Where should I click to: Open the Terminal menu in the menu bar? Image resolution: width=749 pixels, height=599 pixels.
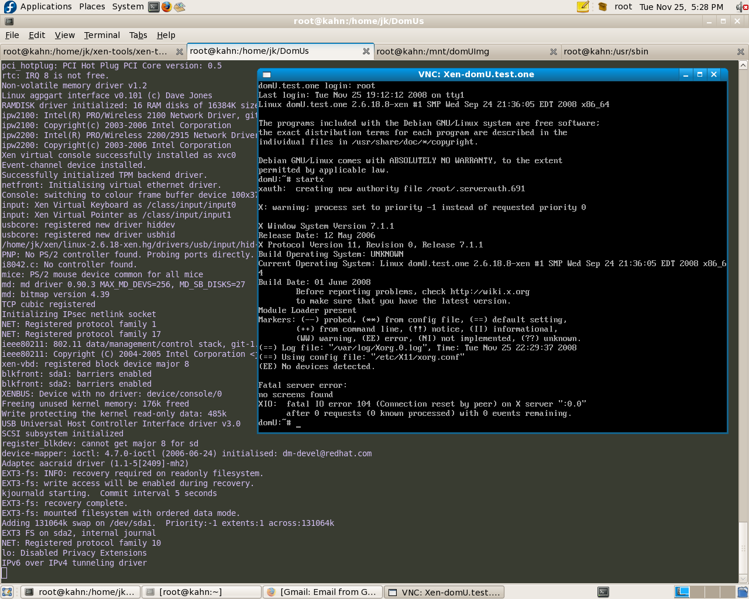[102, 35]
